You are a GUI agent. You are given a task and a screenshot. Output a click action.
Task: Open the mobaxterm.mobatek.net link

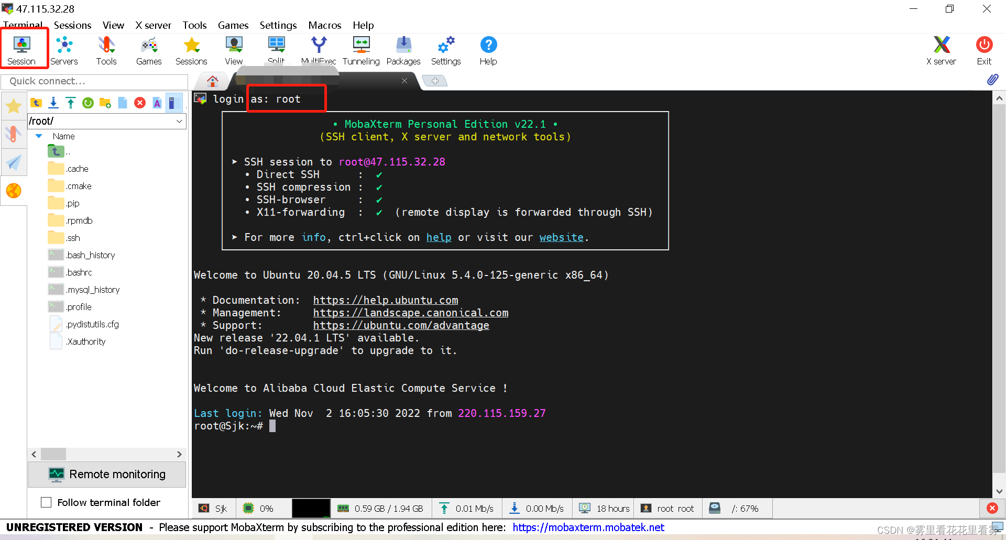point(588,527)
